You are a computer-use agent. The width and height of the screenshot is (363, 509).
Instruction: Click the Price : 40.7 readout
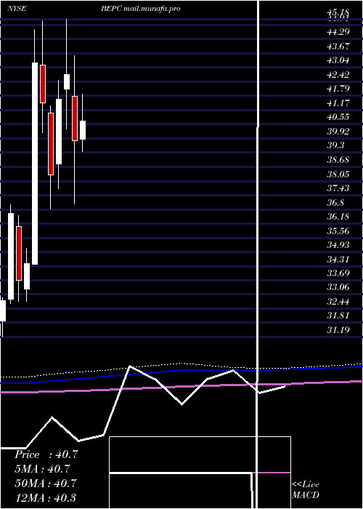pos(46,454)
